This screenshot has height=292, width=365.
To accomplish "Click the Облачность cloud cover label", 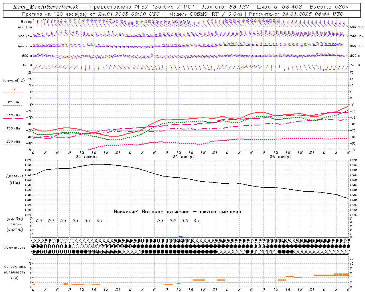I will coord(15,247).
